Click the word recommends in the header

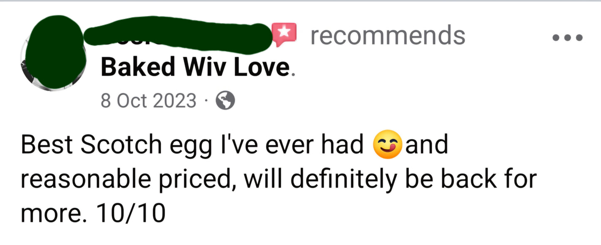388,35
